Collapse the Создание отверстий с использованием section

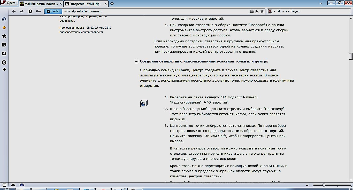pyautogui.click(x=136, y=61)
